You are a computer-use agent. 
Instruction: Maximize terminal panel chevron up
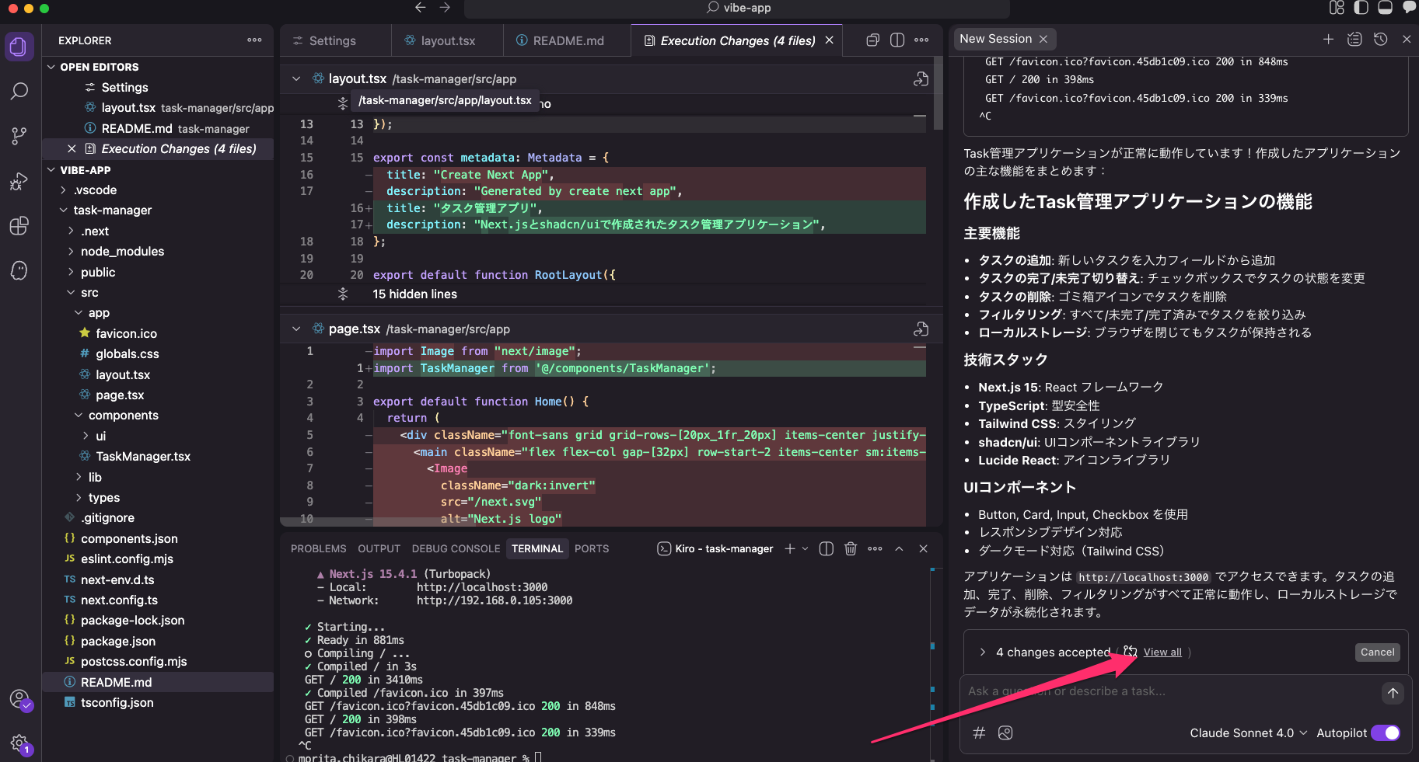point(899,548)
